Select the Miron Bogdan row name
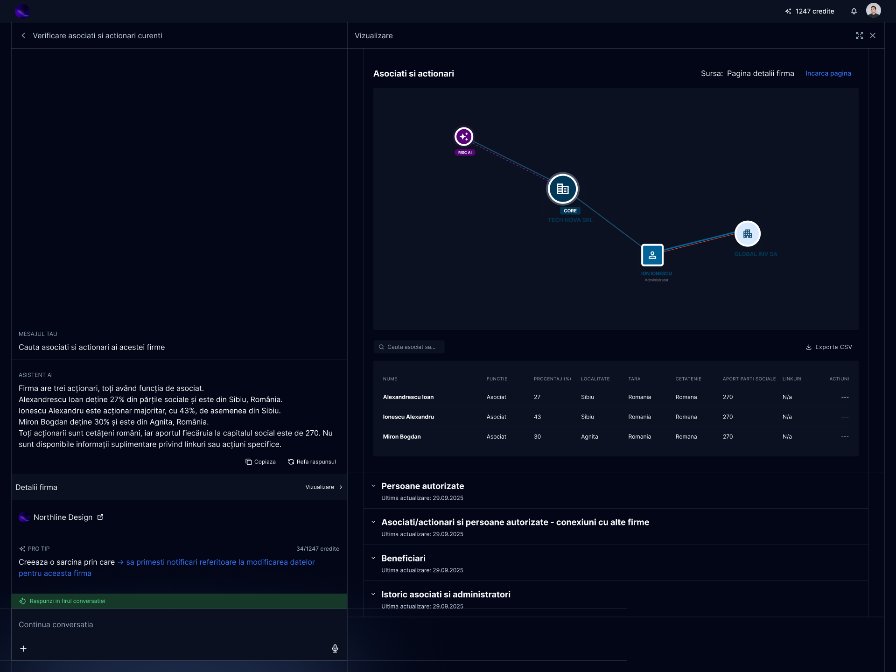The width and height of the screenshot is (896, 672). click(x=402, y=437)
